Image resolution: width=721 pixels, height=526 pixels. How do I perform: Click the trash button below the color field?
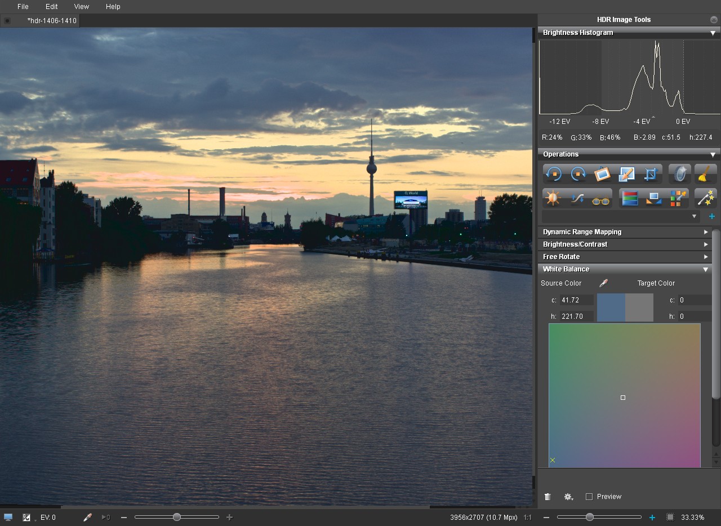coord(547,497)
